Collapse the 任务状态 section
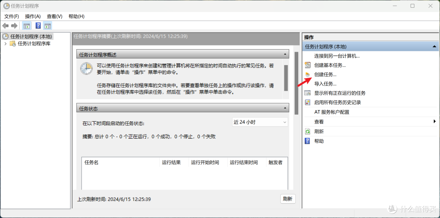The height and width of the screenshot is (218, 440). click(x=285, y=108)
